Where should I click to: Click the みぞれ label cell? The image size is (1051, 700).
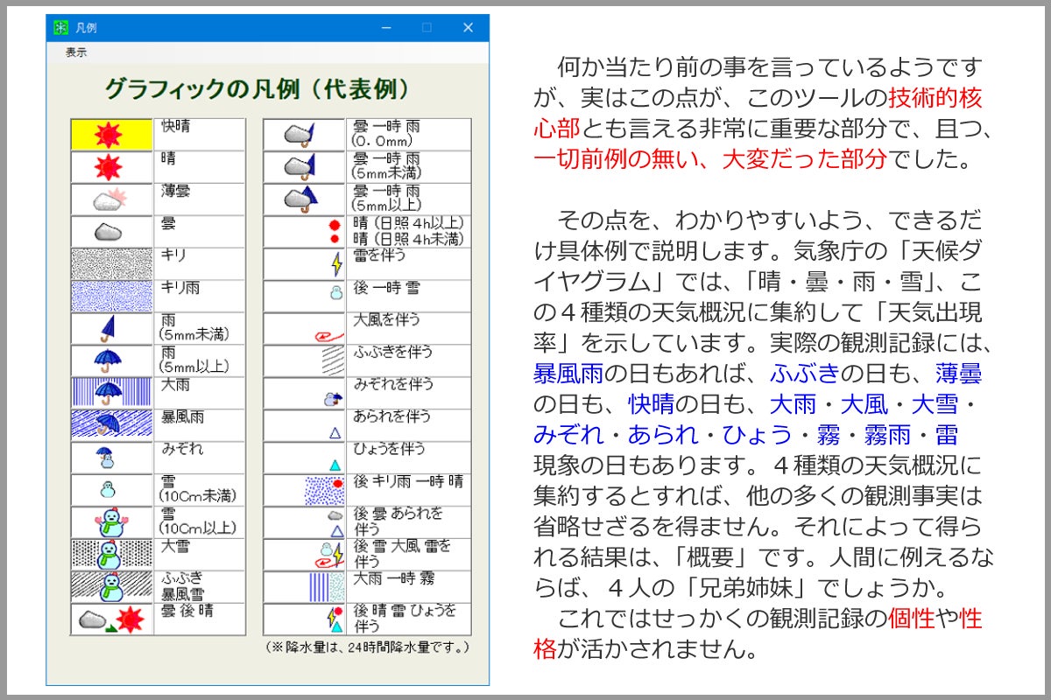point(201,457)
